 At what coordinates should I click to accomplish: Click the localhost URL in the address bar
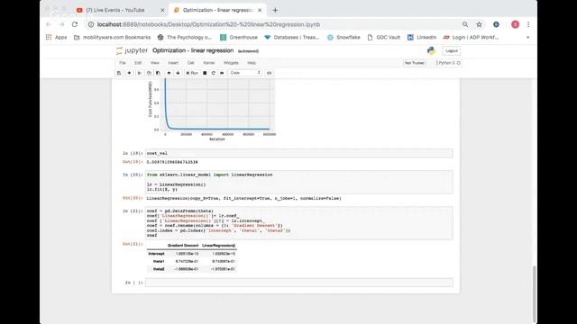pyautogui.click(x=208, y=24)
